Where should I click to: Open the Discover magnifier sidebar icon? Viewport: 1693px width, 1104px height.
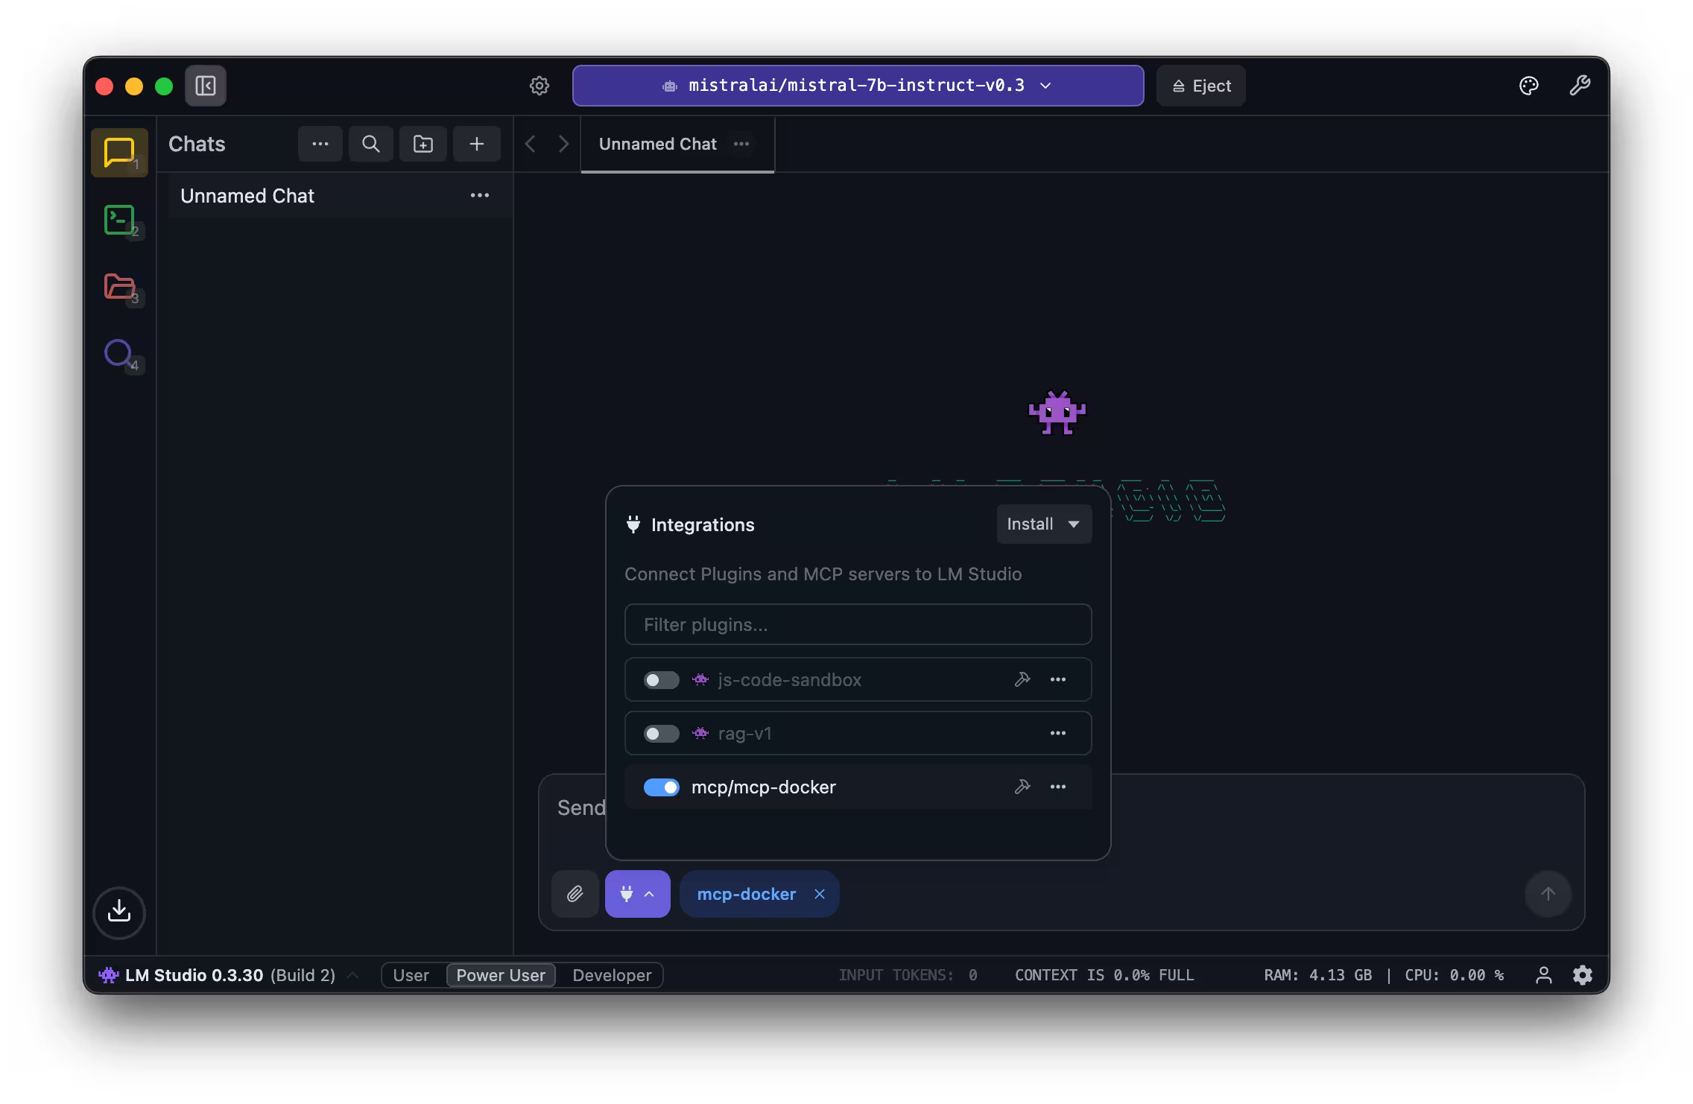point(119,353)
